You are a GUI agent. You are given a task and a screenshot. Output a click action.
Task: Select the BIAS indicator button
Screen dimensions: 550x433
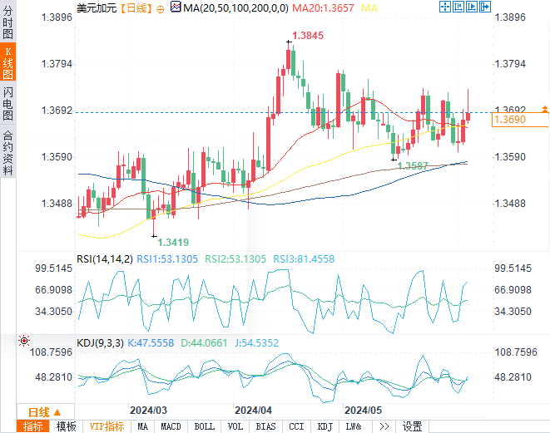266,426
